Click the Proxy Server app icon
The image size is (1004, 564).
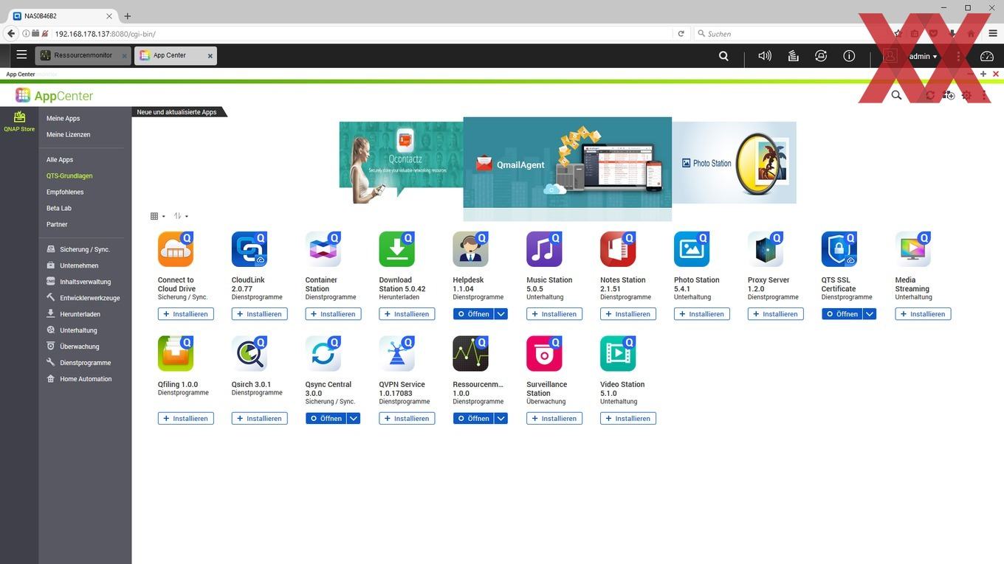(766, 249)
